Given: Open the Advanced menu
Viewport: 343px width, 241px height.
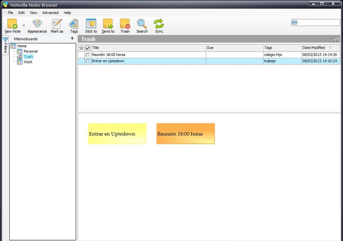Looking at the screenshot, I should (x=50, y=13).
